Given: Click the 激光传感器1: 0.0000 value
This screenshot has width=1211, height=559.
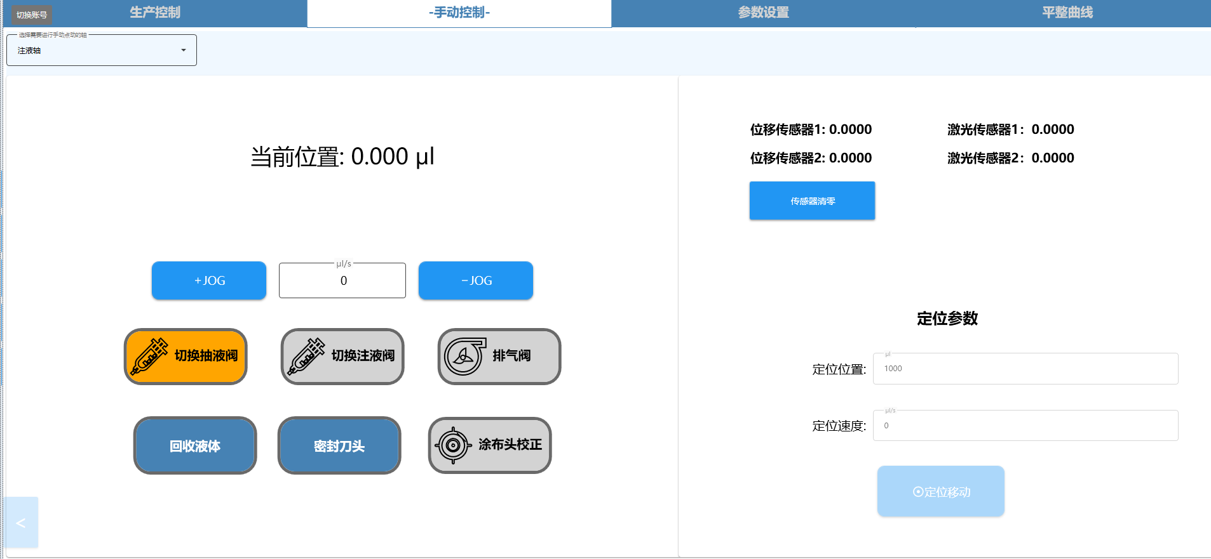Looking at the screenshot, I should pos(1011,129).
